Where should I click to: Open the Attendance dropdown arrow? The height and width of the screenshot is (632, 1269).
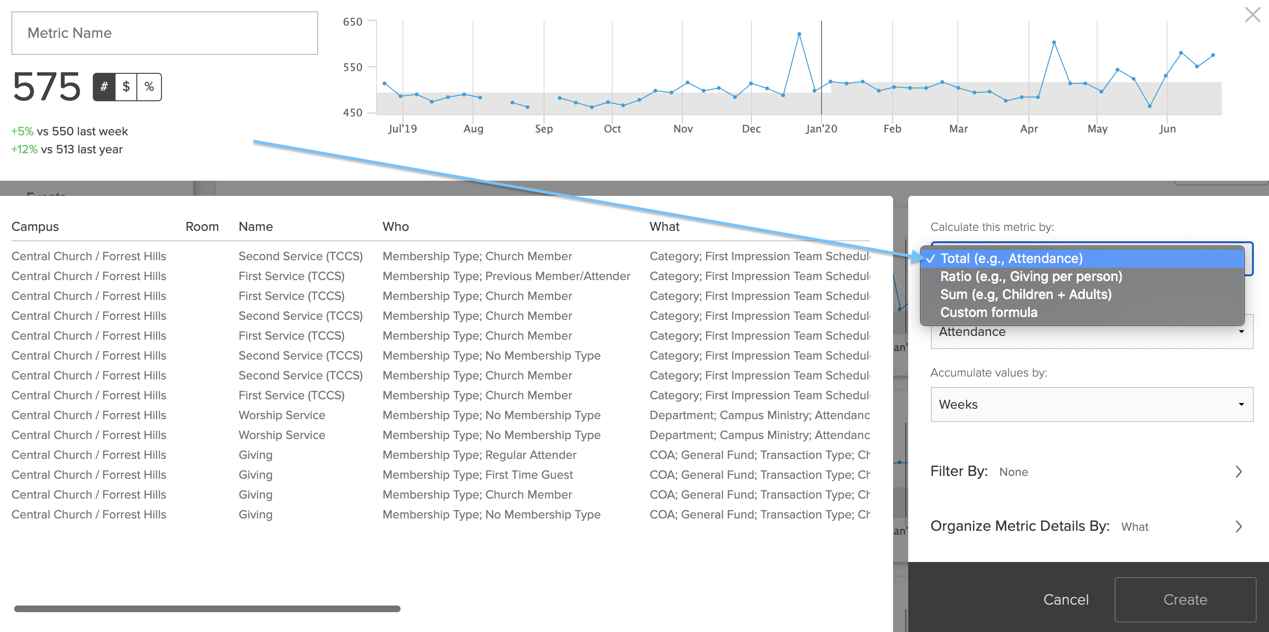(1242, 331)
